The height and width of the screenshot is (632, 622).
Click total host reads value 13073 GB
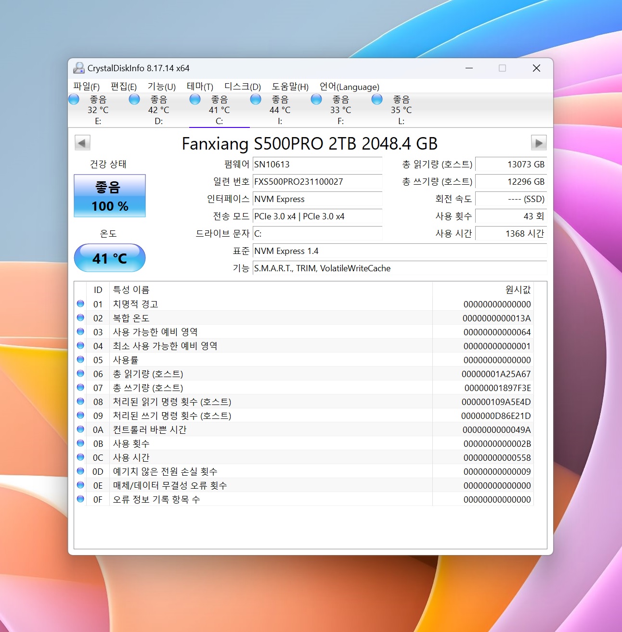point(511,164)
